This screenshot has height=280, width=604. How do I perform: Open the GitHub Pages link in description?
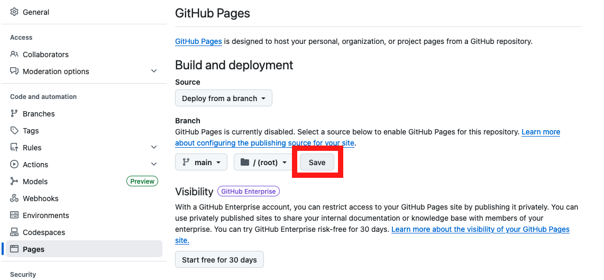198,41
